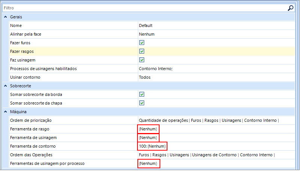300x172 pixels.
Task: Click the search magnifier icon
Action: [x=290, y=7]
